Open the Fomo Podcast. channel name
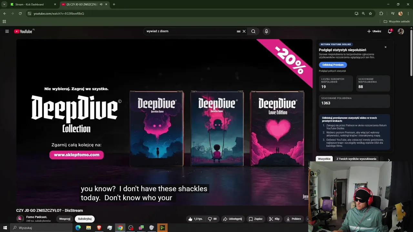 37,217
